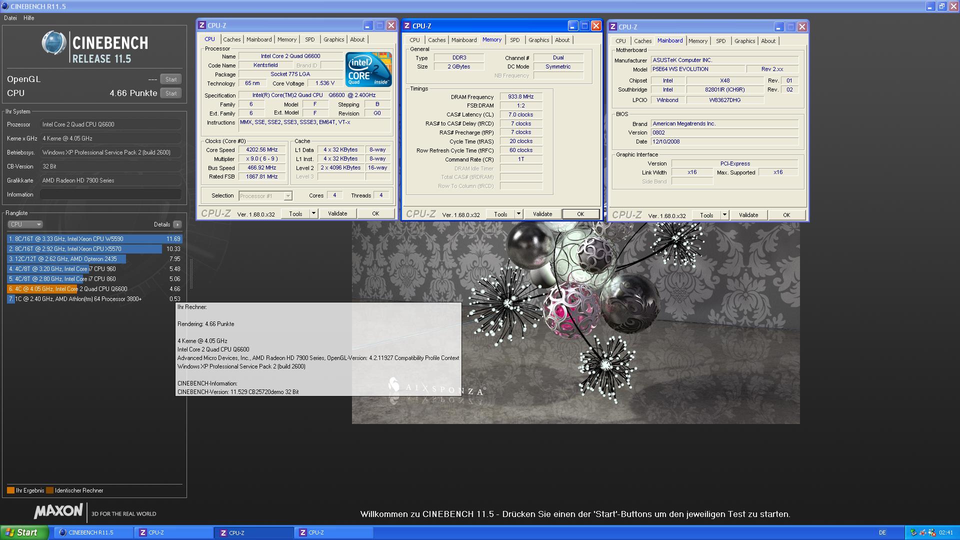Screen dimensions: 960x540
Task: Select AMD Opteron 2435 ranking entry
Action: point(94,259)
